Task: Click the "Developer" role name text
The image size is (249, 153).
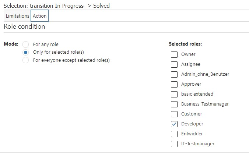Action: [x=192, y=124]
